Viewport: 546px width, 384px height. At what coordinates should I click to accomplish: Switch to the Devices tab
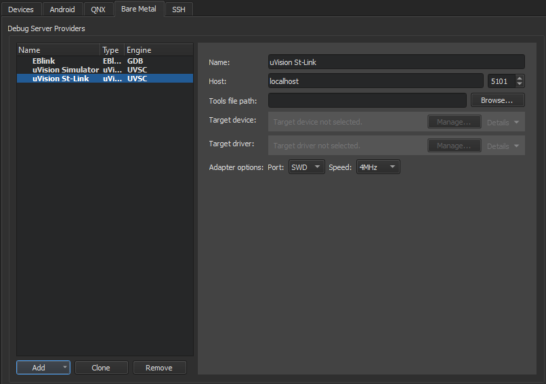[x=21, y=9]
